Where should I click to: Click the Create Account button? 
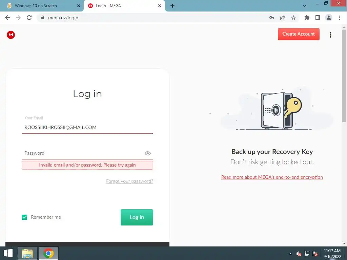(x=299, y=34)
